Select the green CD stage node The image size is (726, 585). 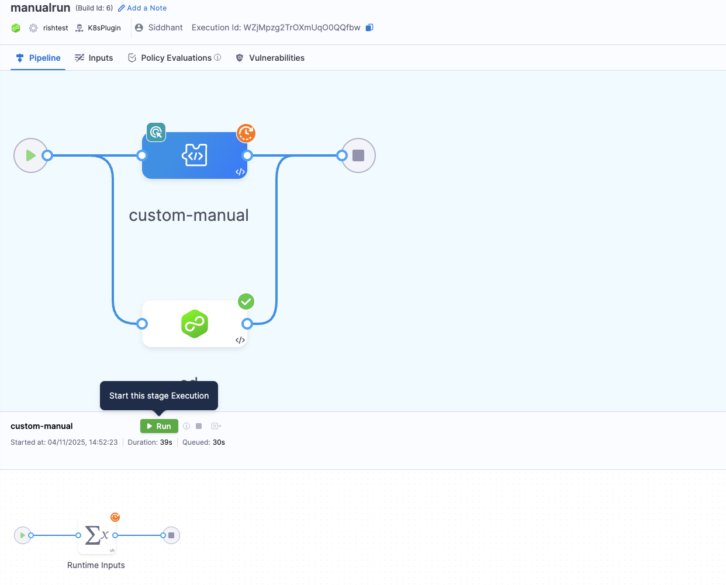pos(195,324)
